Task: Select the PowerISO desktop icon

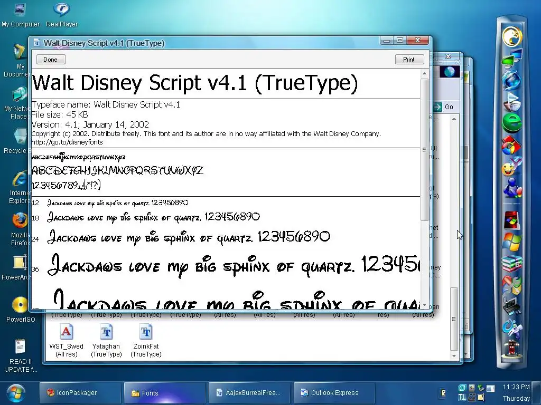Action: (21, 309)
